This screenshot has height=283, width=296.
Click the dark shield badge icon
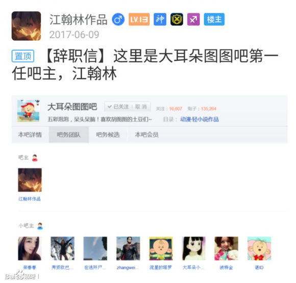click(x=177, y=19)
